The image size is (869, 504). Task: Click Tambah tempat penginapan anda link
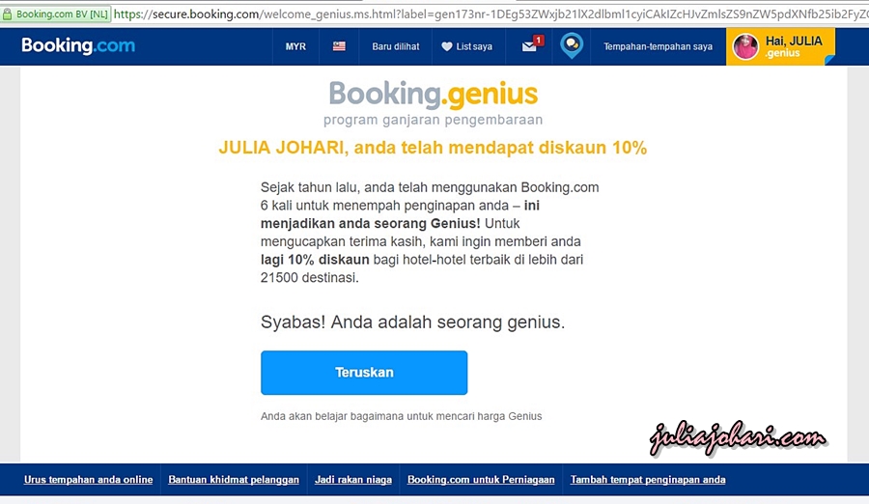point(648,480)
